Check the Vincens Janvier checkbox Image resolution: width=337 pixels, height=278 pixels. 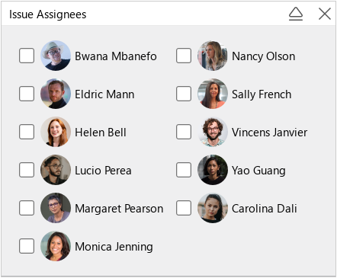point(184,132)
